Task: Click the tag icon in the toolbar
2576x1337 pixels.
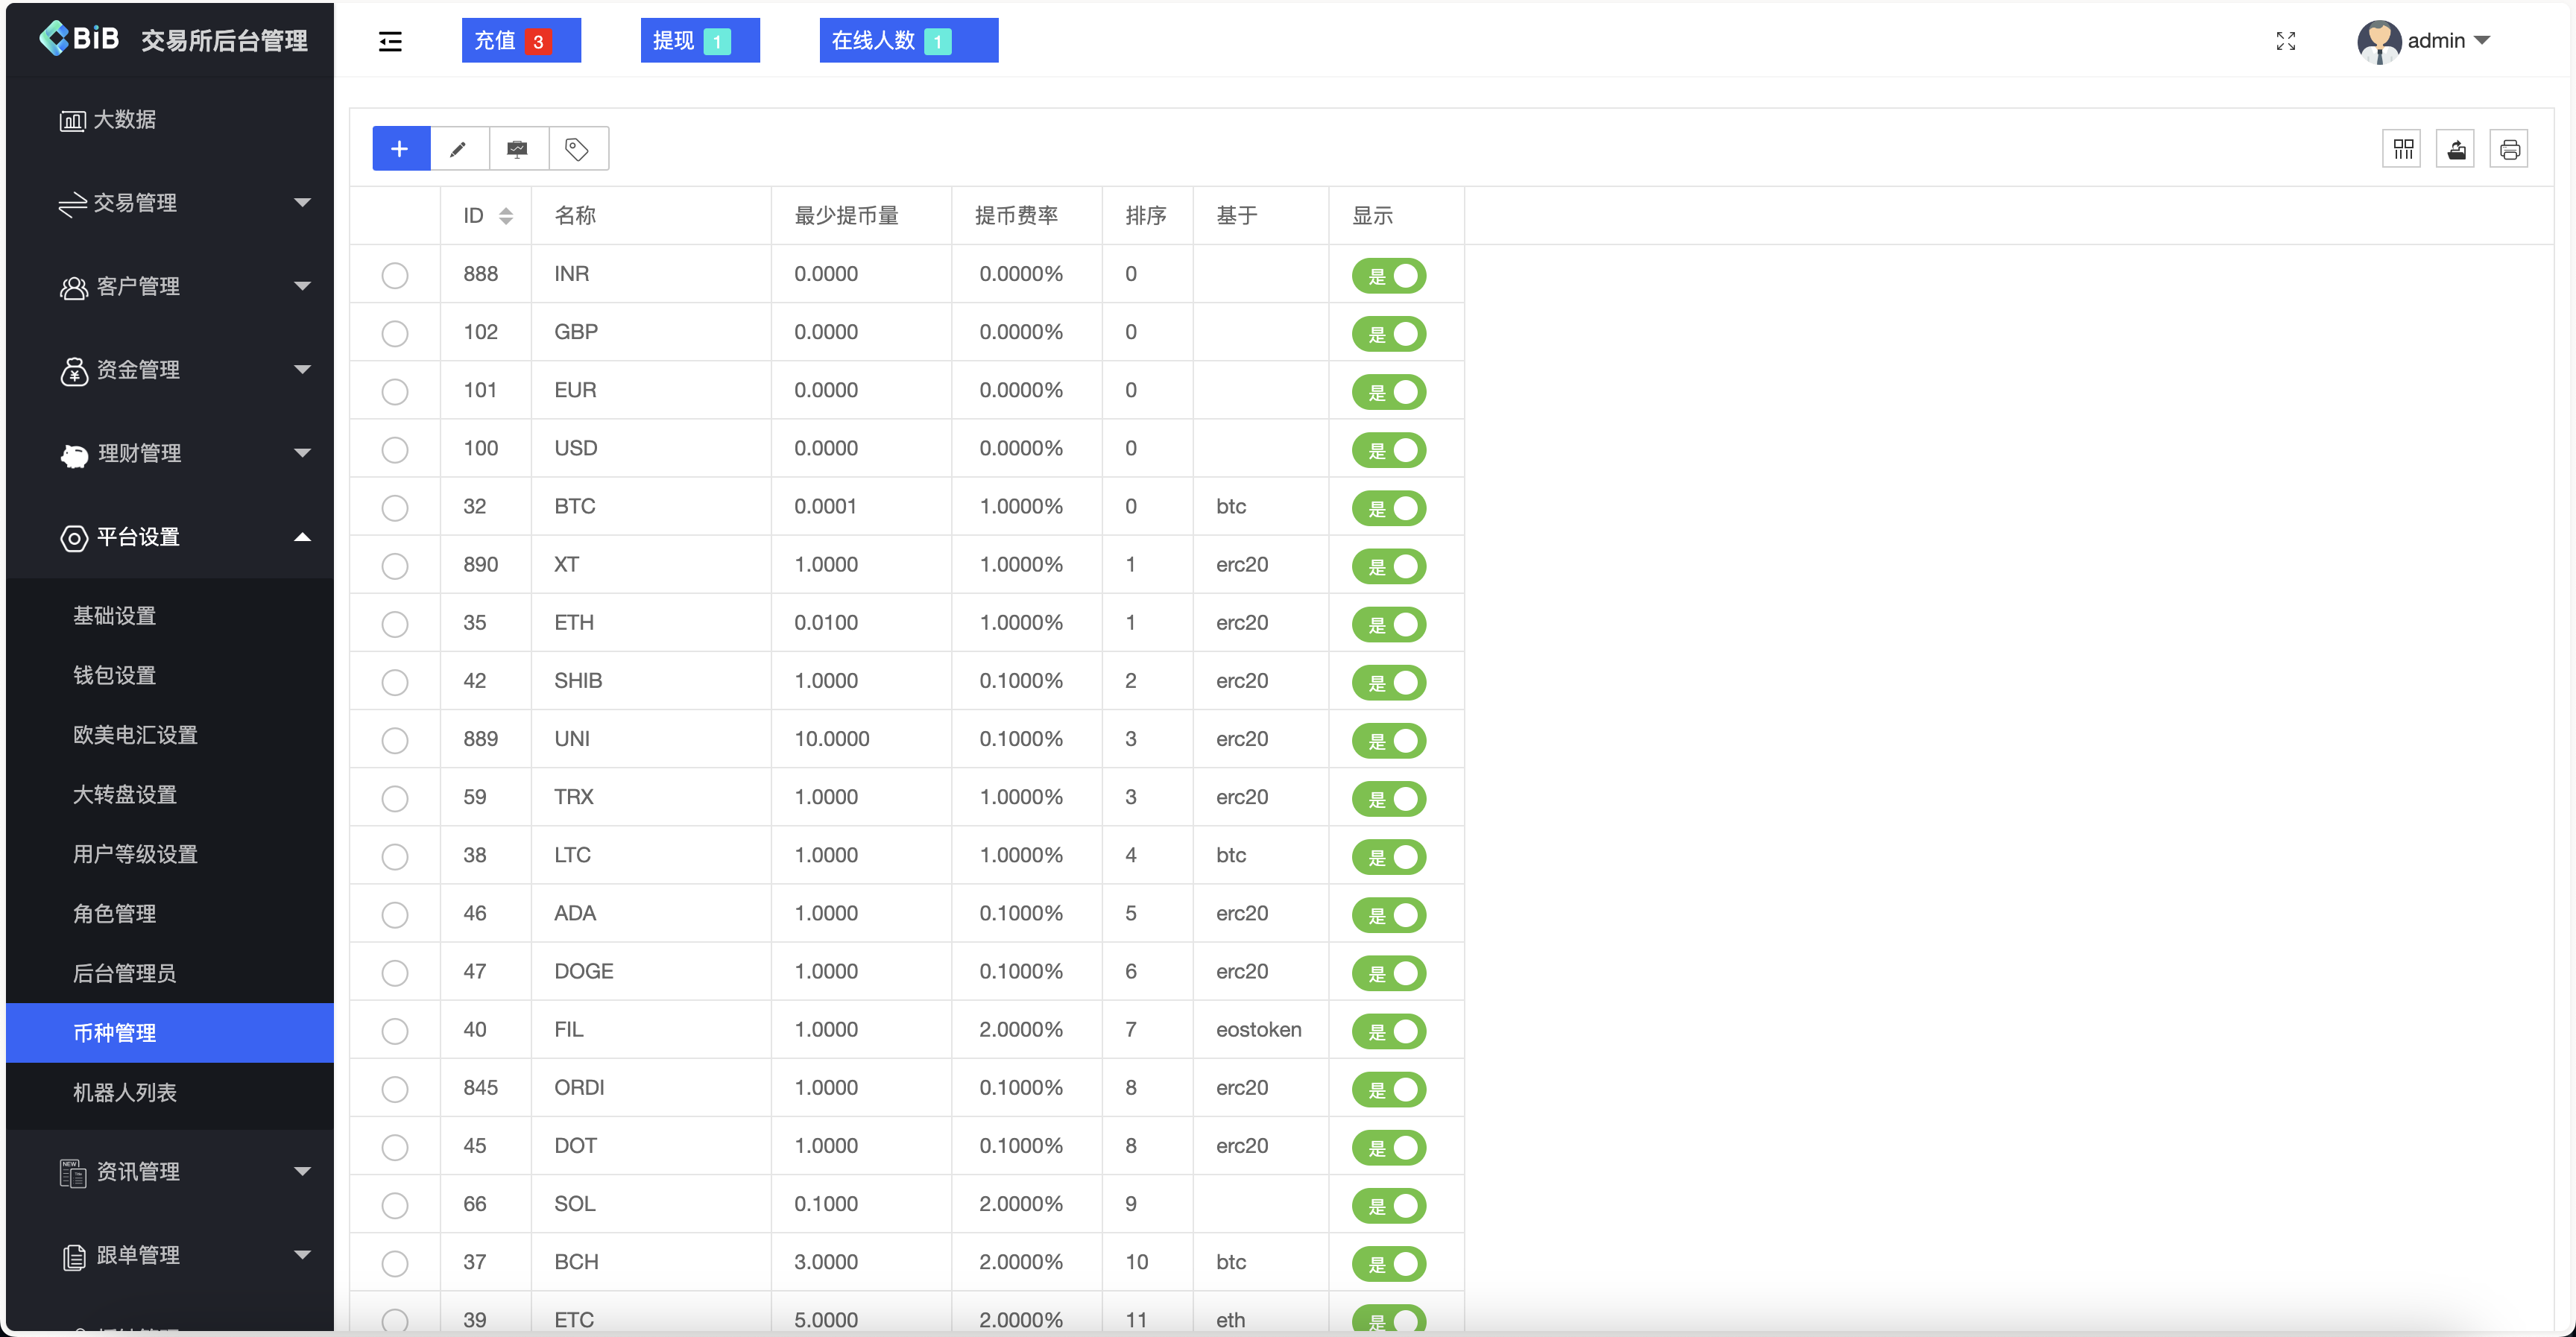Action: 576,148
